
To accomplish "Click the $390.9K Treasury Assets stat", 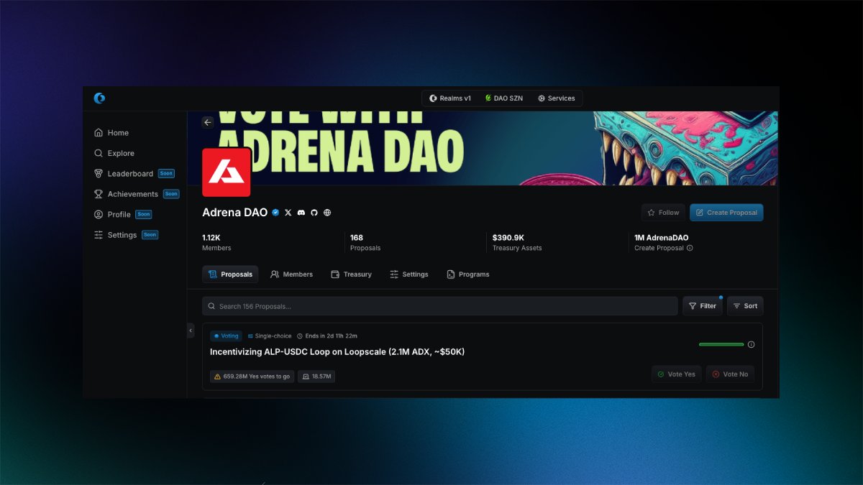I will (x=517, y=242).
